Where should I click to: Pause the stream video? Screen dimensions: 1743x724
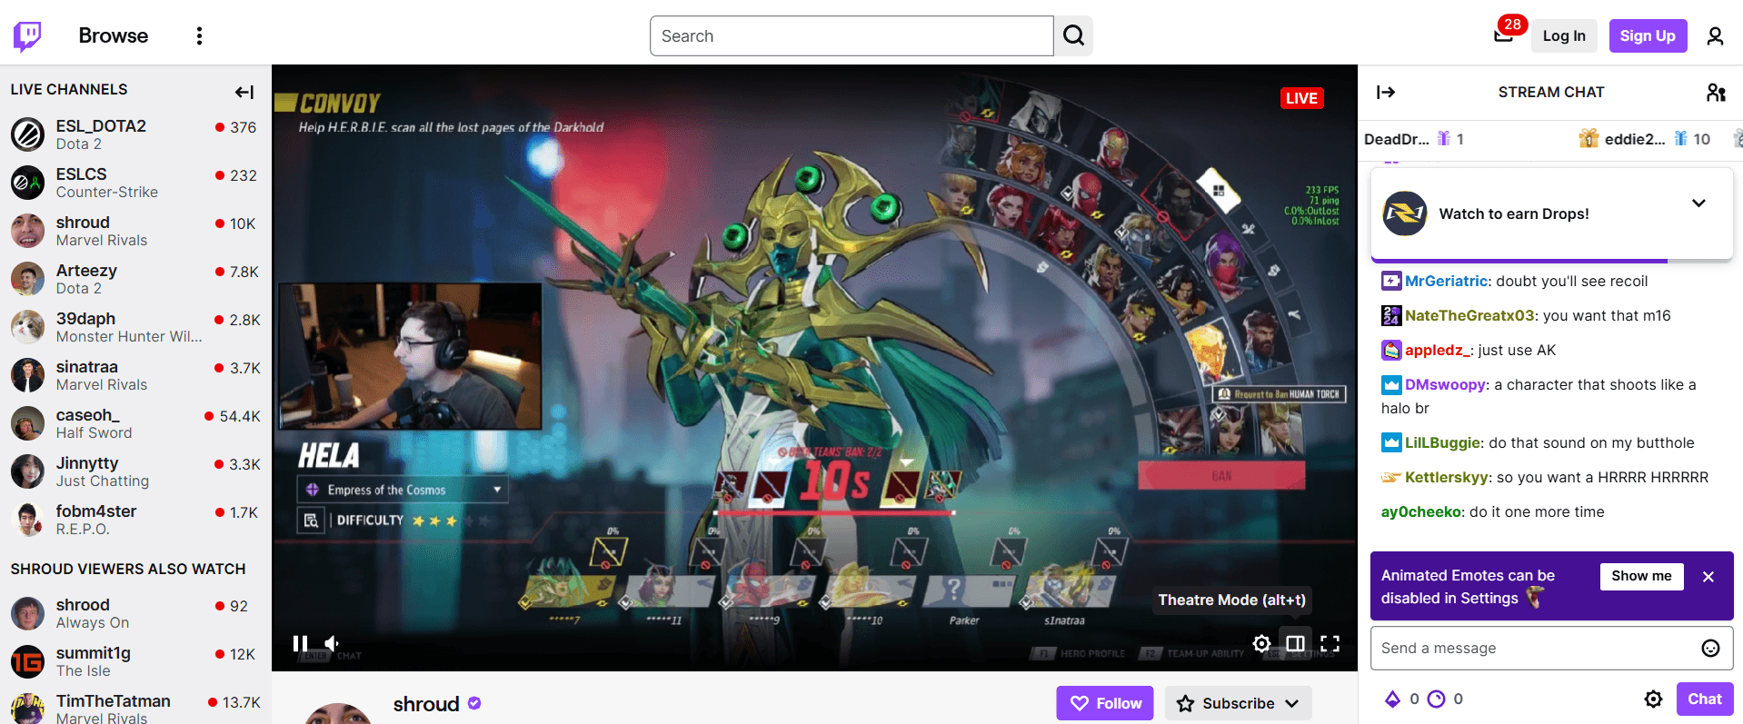click(300, 643)
